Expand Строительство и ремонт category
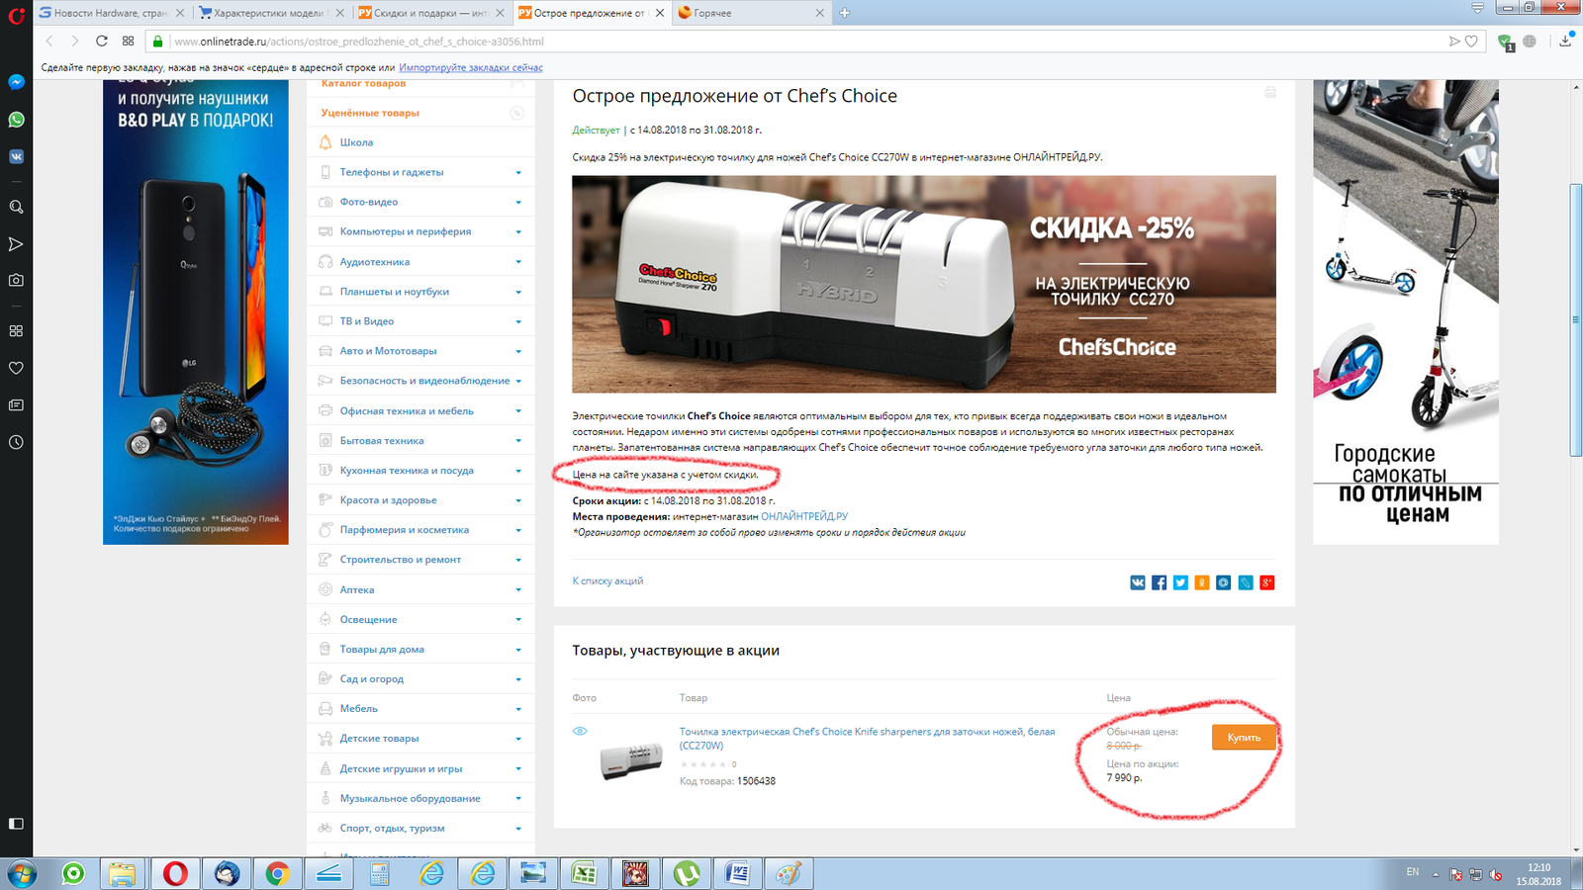The width and height of the screenshot is (1583, 890). pos(518,560)
